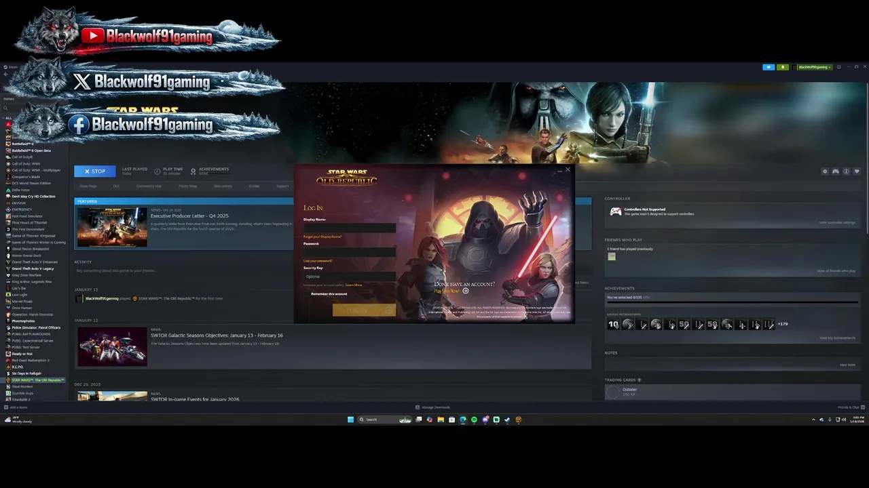Image resolution: width=869 pixels, height=488 pixels.
Task: Open File Explorer from the taskbar
Action: 441,420
